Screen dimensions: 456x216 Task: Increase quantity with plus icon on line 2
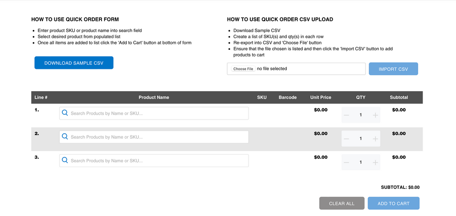click(x=375, y=139)
